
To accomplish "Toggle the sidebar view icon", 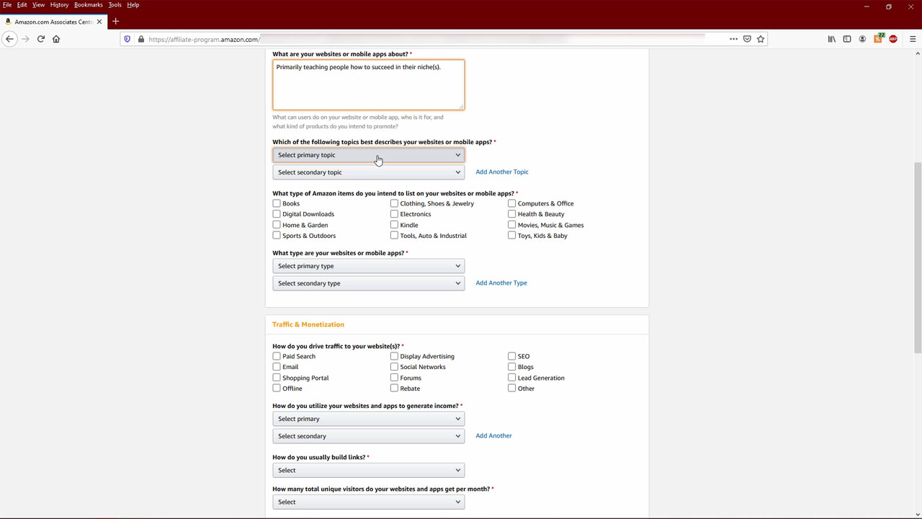I will click(847, 39).
